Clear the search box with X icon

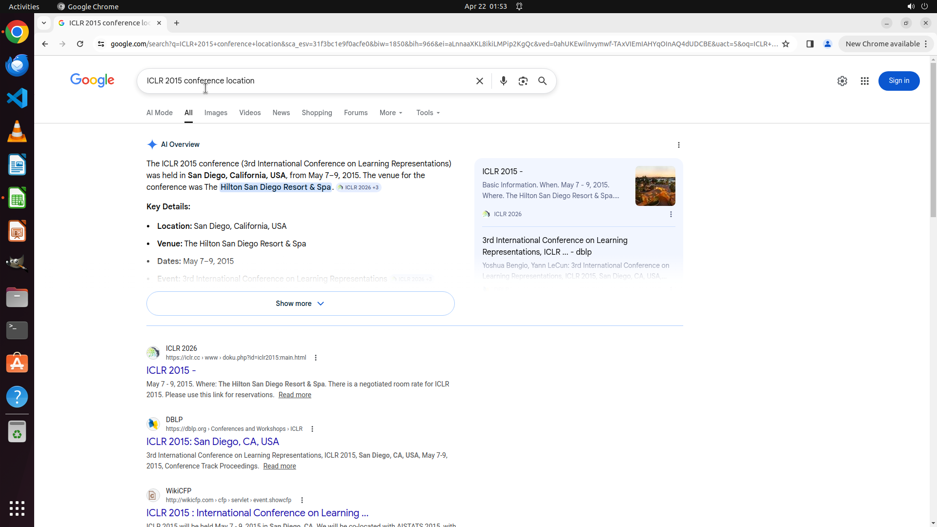[479, 81]
